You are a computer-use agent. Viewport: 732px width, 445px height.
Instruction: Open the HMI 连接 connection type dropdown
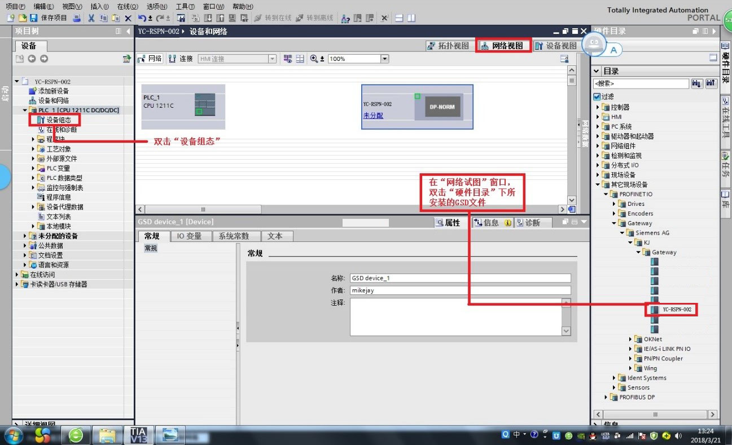click(x=273, y=59)
